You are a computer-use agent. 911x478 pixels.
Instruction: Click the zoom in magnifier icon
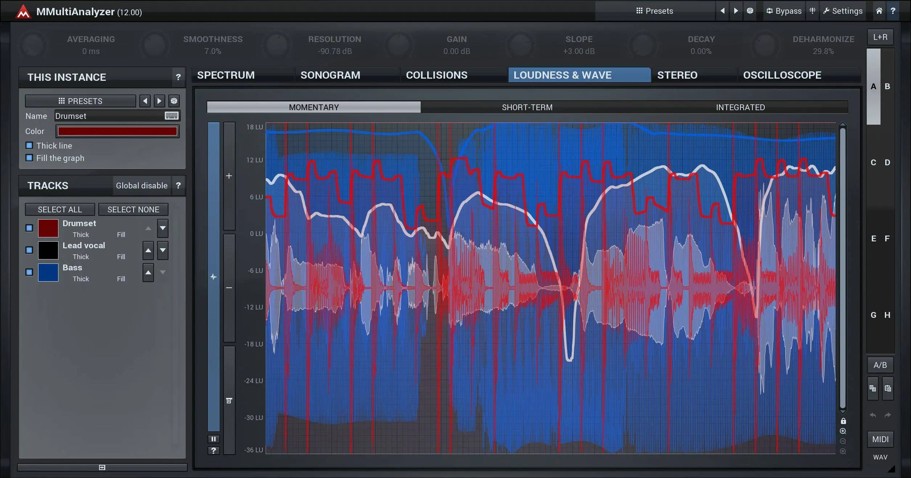coord(843,431)
